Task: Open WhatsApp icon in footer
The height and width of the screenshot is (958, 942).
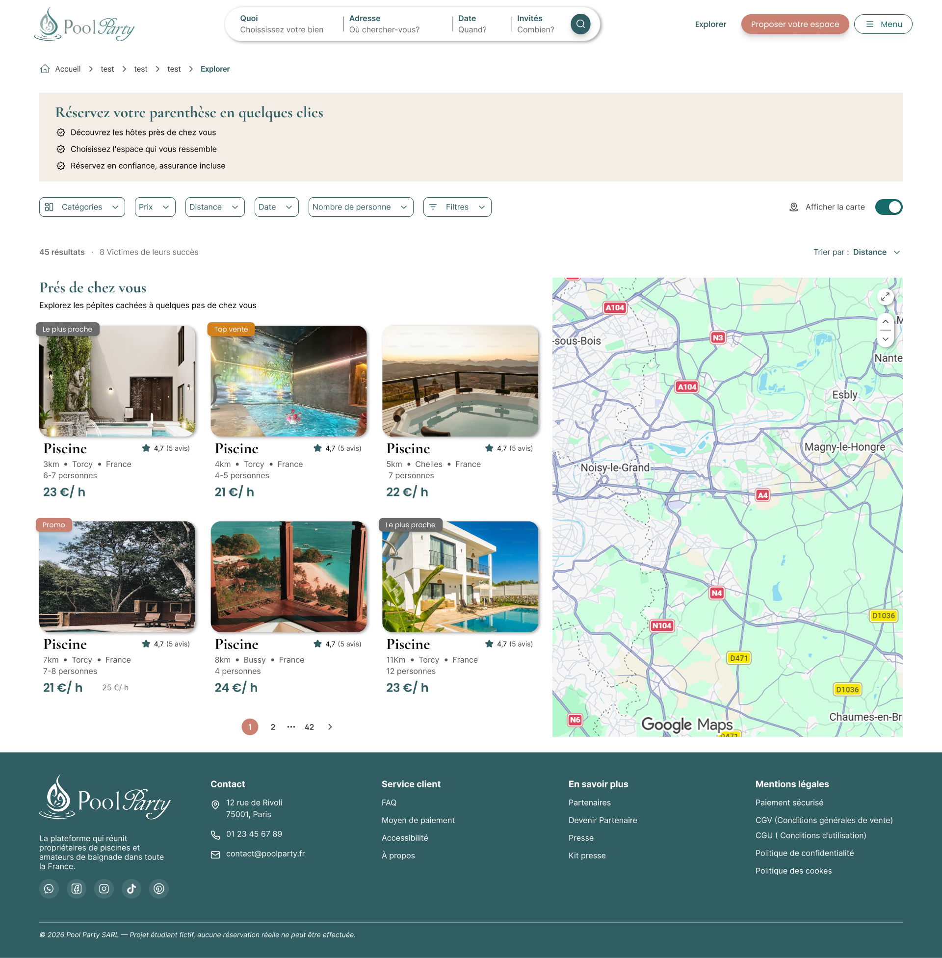Action: (x=49, y=888)
